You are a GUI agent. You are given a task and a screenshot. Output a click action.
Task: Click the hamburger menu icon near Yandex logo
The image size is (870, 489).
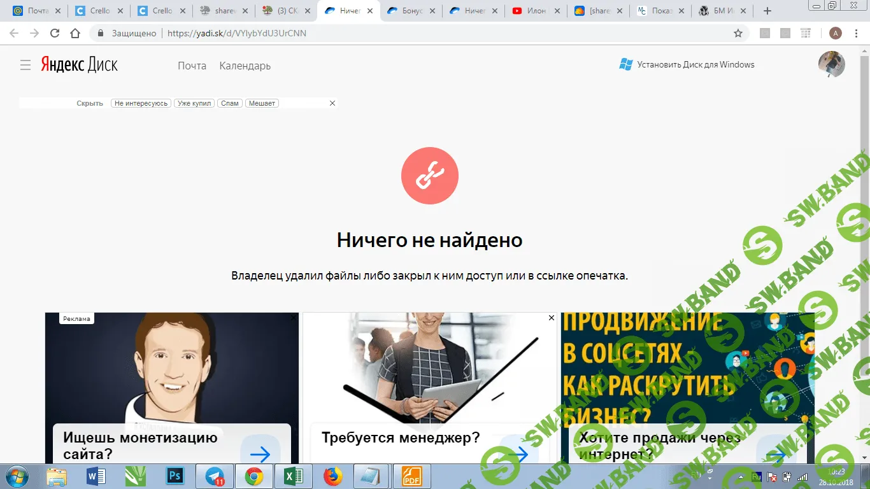coord(25,64)
